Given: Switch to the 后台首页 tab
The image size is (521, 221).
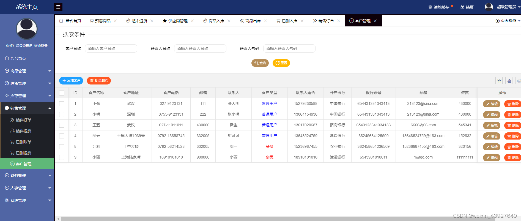Looking at the screenshot, I should coord(70,21).
